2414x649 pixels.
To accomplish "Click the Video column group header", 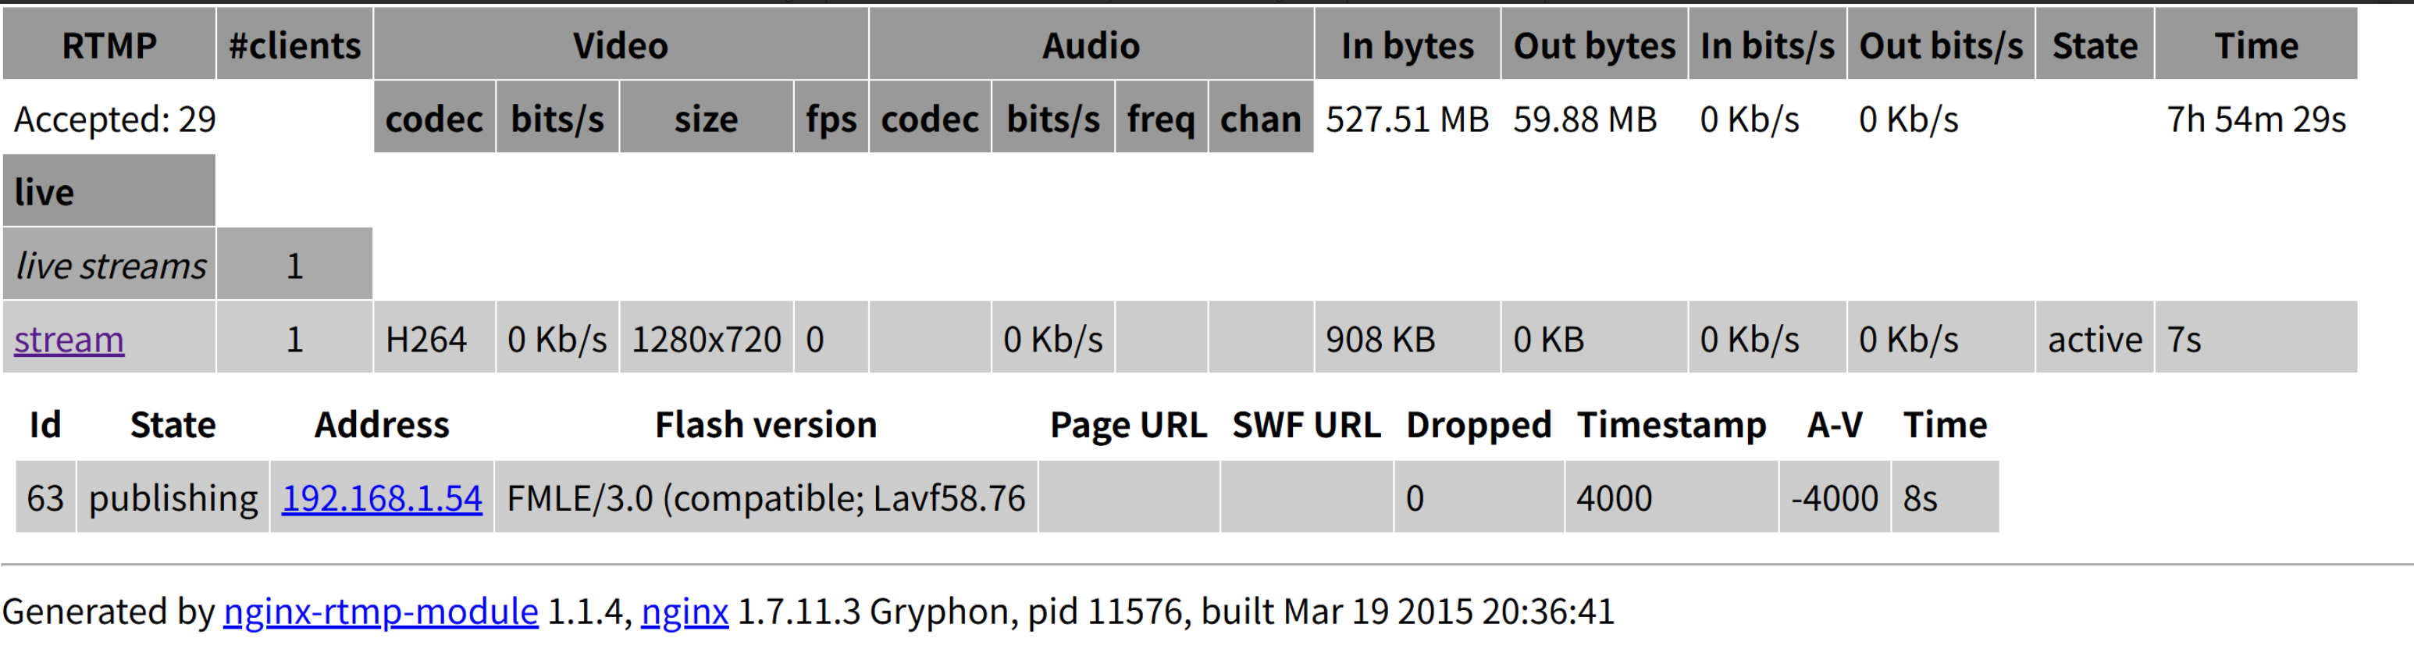I will (621, 45).
